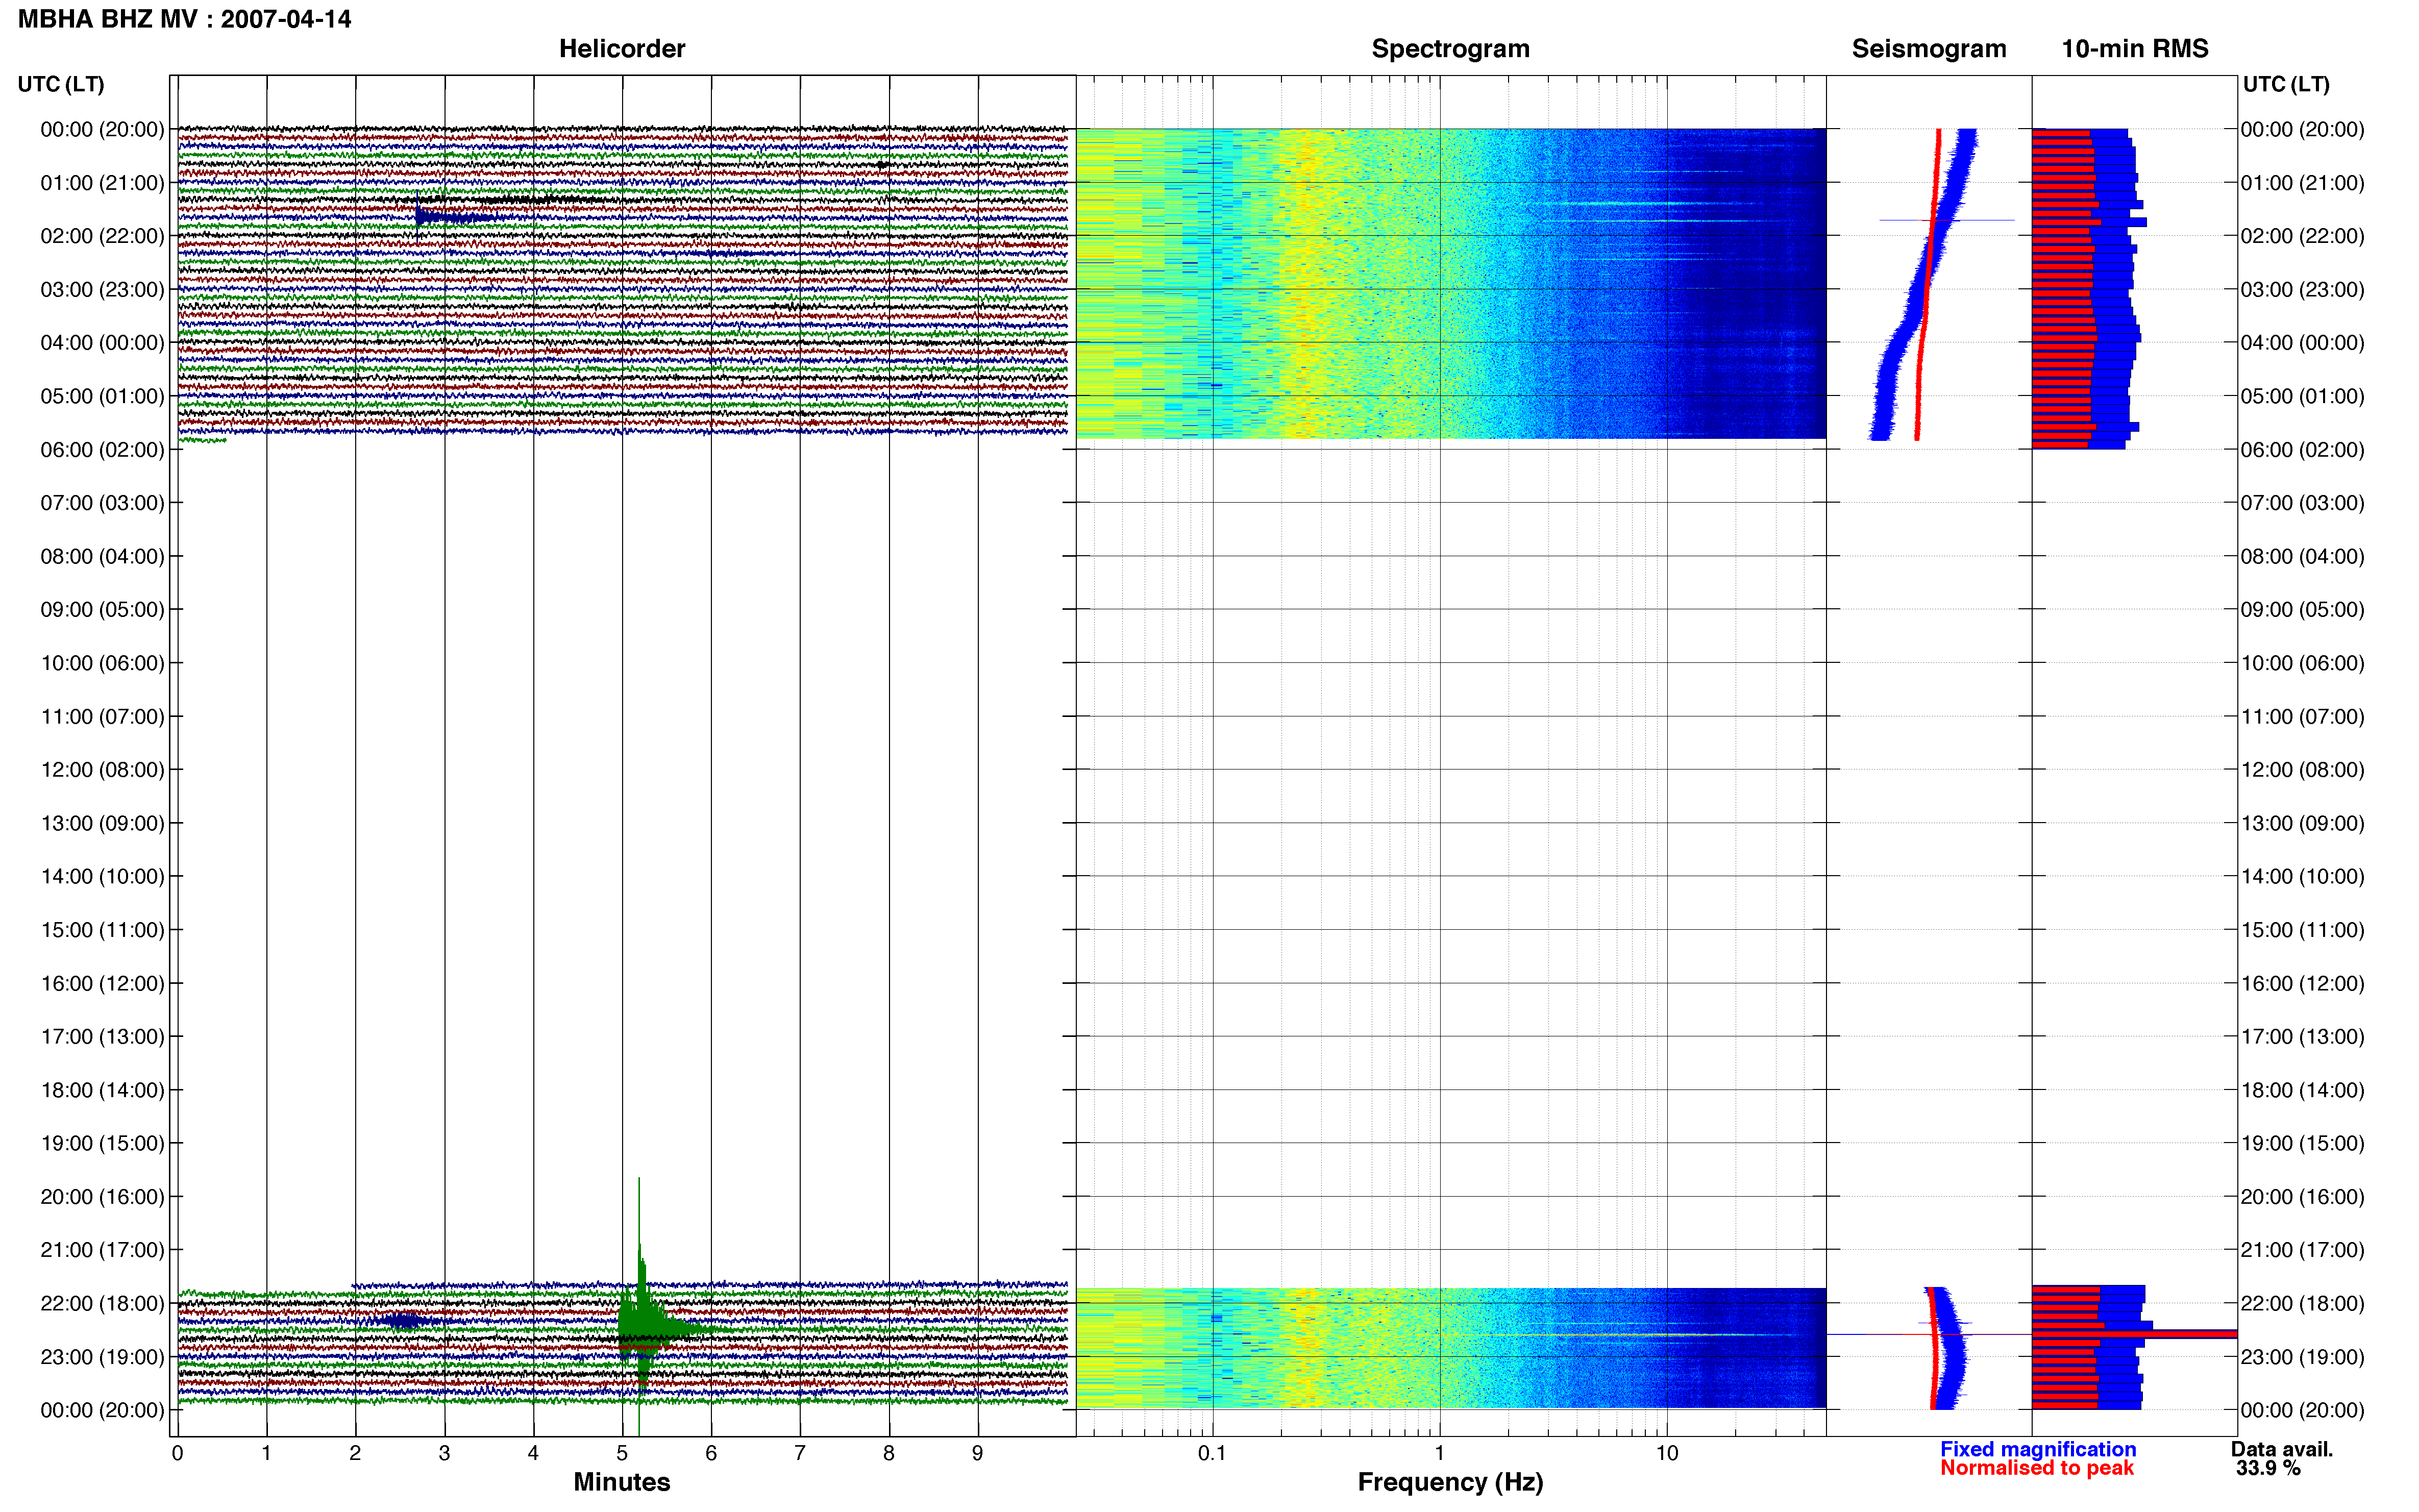Click '07:00 (03:00)' on the right time axis

2302,503
